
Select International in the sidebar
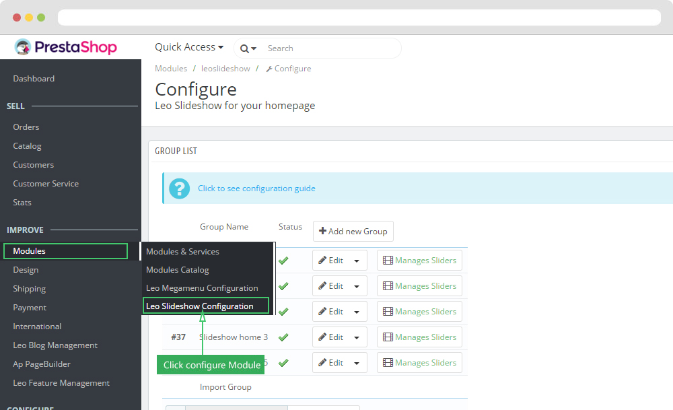(37, 327)
